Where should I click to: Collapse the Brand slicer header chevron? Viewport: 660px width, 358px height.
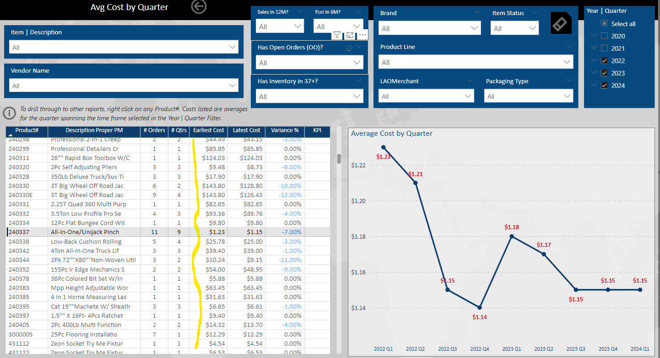[x=477, y=12]
